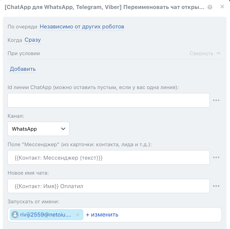Remove riviji2559 user from Запускать от имени
The width and height of the screenshot is (230, 229).
coord(78,215)
